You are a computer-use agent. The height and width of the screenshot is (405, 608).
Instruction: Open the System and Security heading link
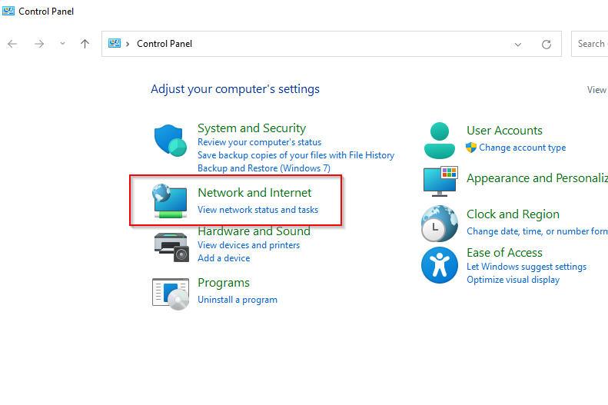pyautogui.click(x=251, y=128)
